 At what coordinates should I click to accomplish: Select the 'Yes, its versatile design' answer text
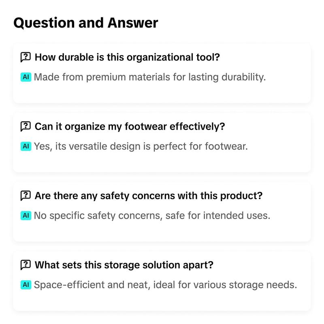pos(141,147)
